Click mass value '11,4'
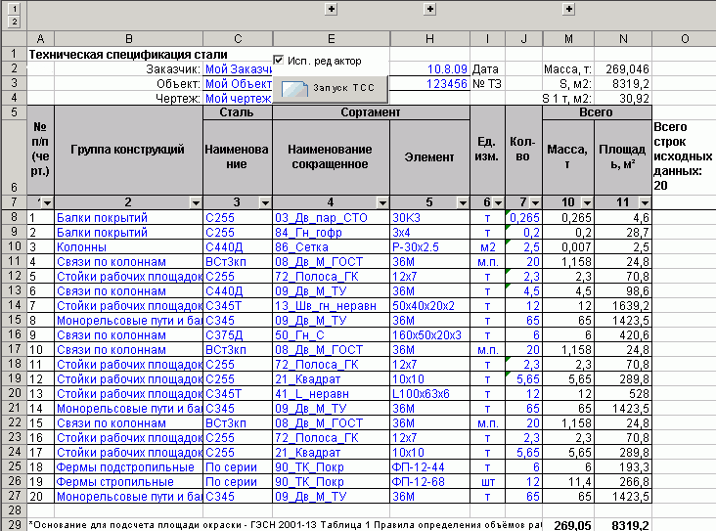716x531 pixels. pyautogui.click(x=568, y=482)
